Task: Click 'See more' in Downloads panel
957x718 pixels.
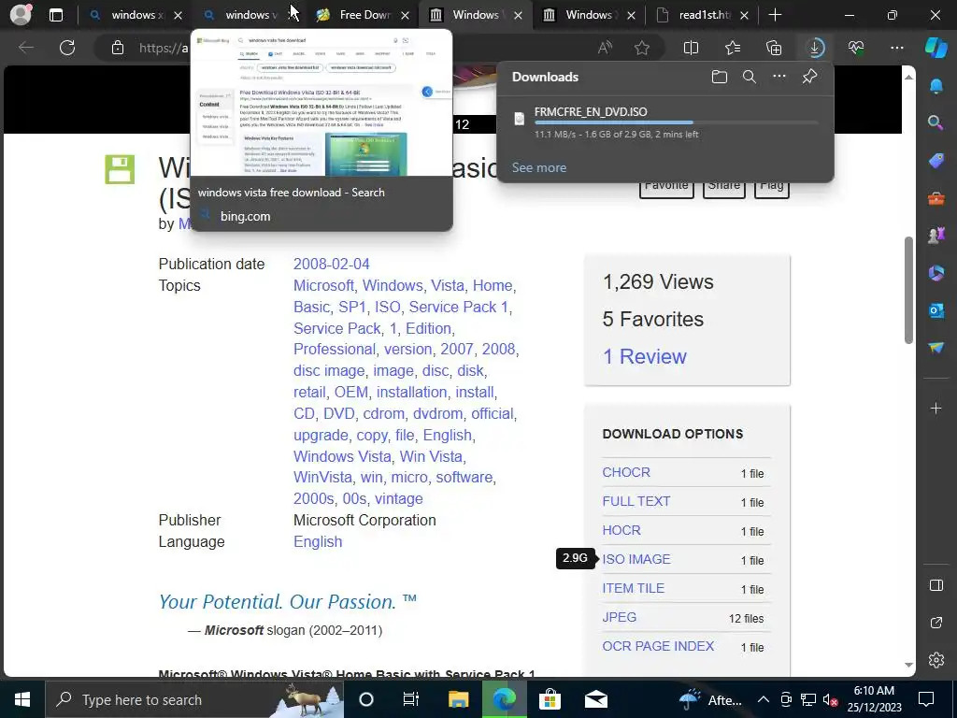Action: 539,167
